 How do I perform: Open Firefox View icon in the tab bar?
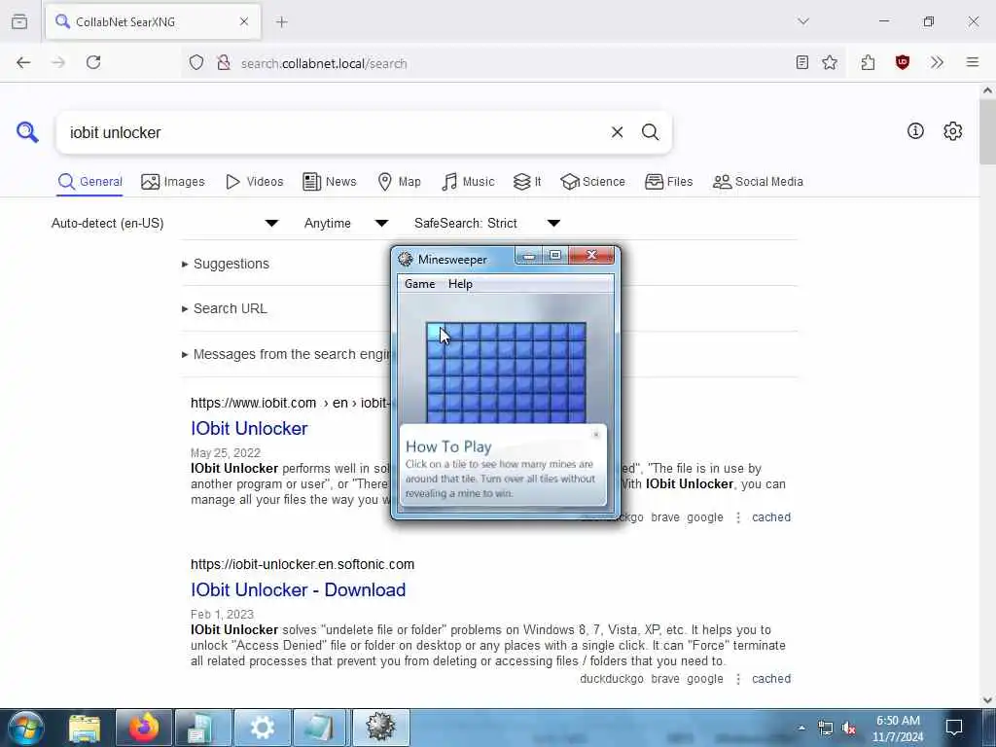(x=19, y=21)
